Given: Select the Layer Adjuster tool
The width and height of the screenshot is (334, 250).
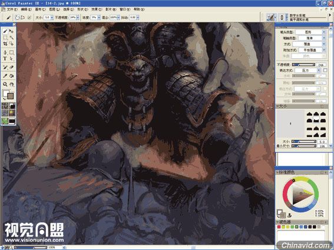Looking at the screenshot, I should [12, 31].
